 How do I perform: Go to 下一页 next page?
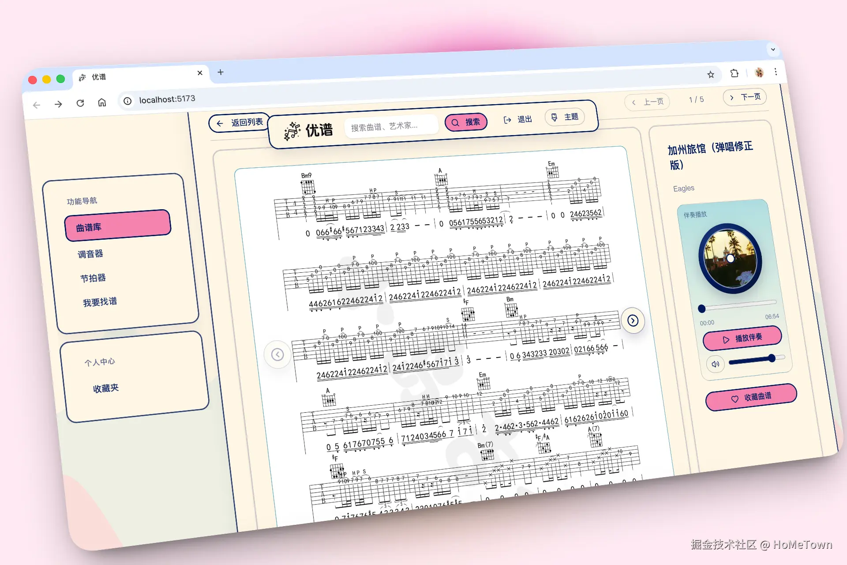tap(745, 97)
